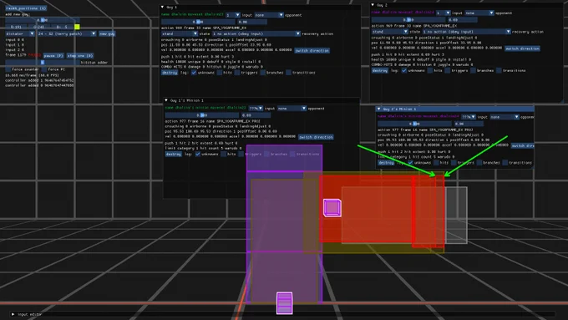Open Guy 2 recovery action dropdown
Image resolution: width=568 pixels, height=320 pixels.
point(467,32)
